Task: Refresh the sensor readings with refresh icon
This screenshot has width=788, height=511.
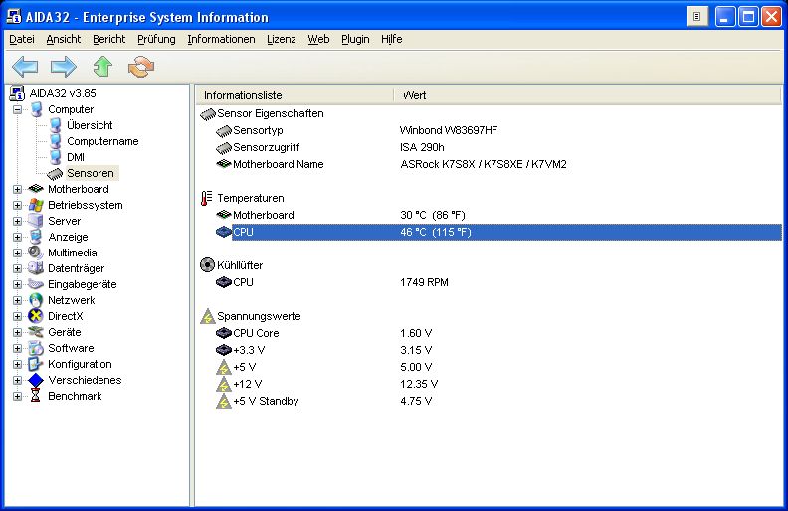Action: click(141, 67)
